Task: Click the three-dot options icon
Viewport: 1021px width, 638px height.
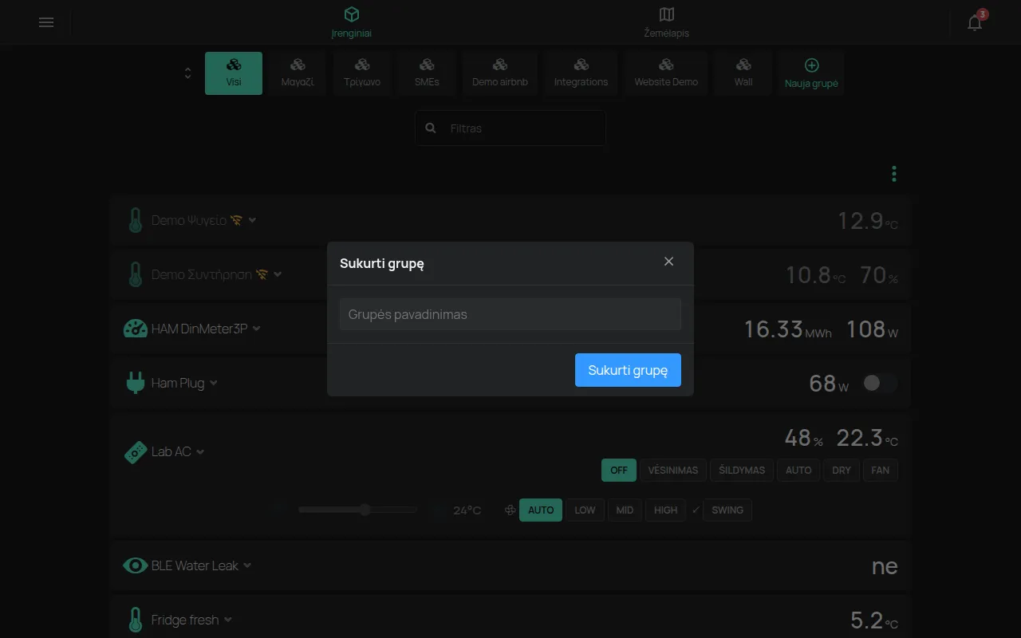Action: tap(894, 174)
